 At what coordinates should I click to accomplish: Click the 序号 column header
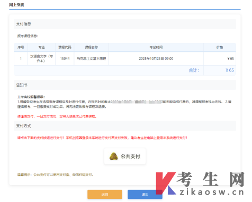[21, 47]
